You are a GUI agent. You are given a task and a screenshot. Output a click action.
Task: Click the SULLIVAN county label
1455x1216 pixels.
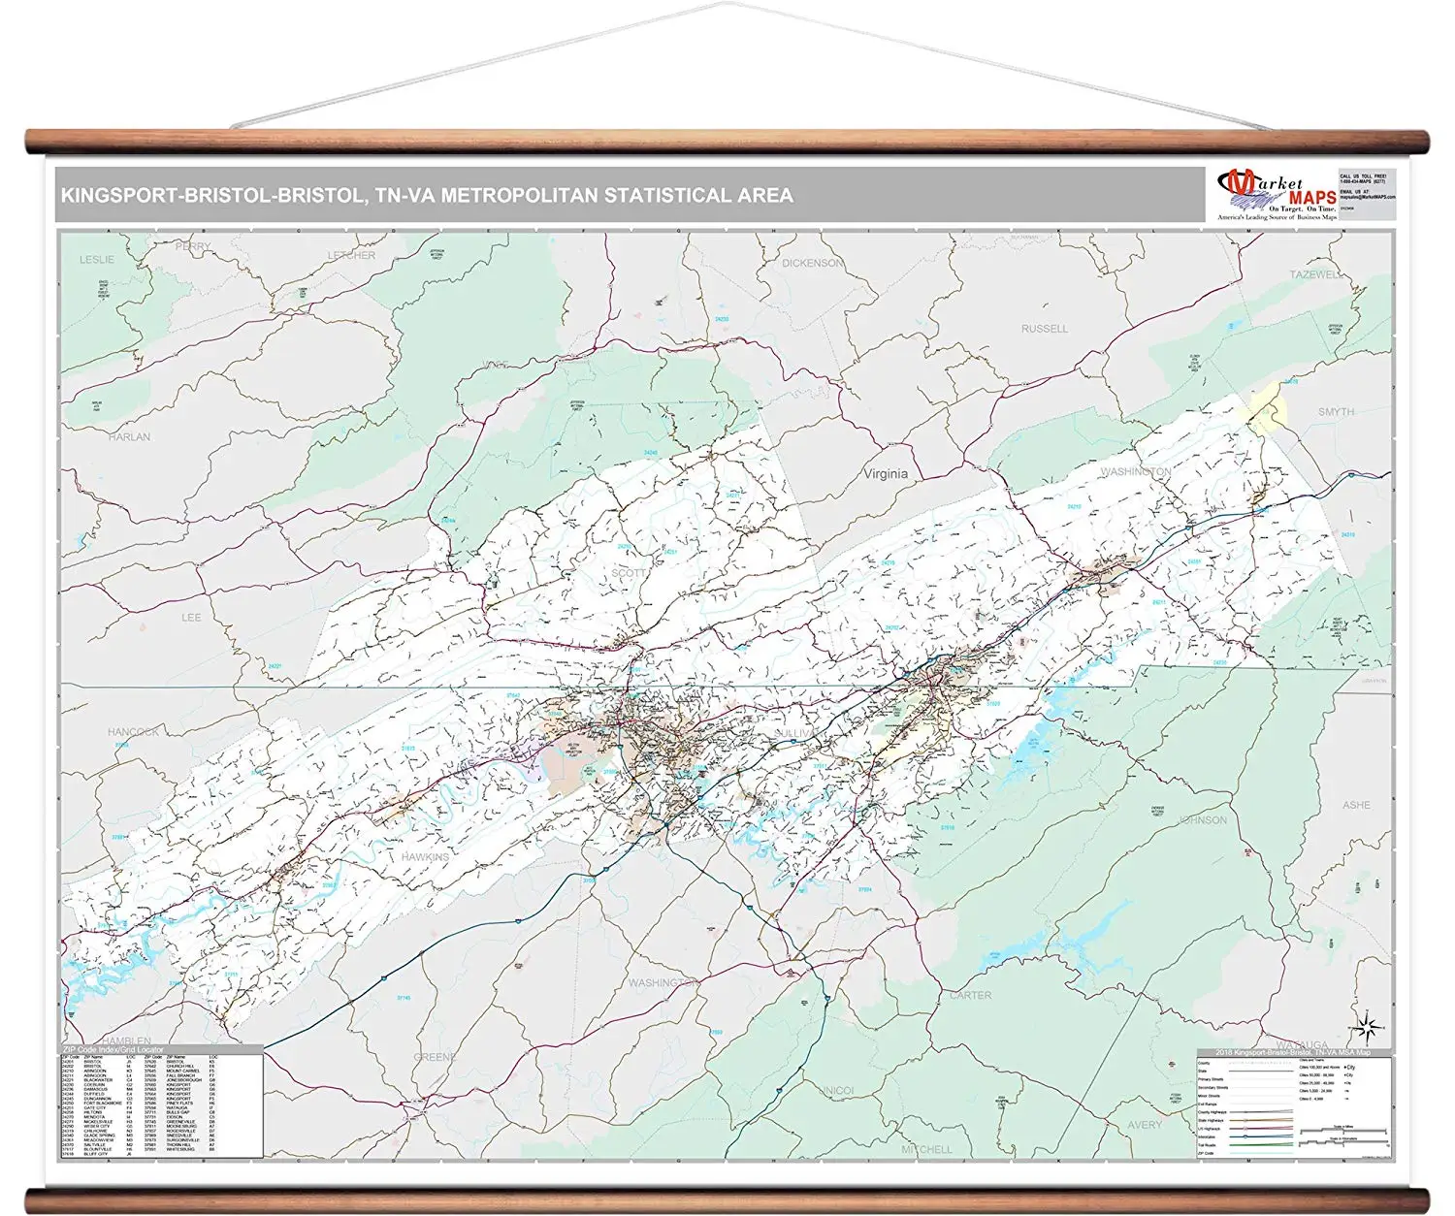(797, 734)
